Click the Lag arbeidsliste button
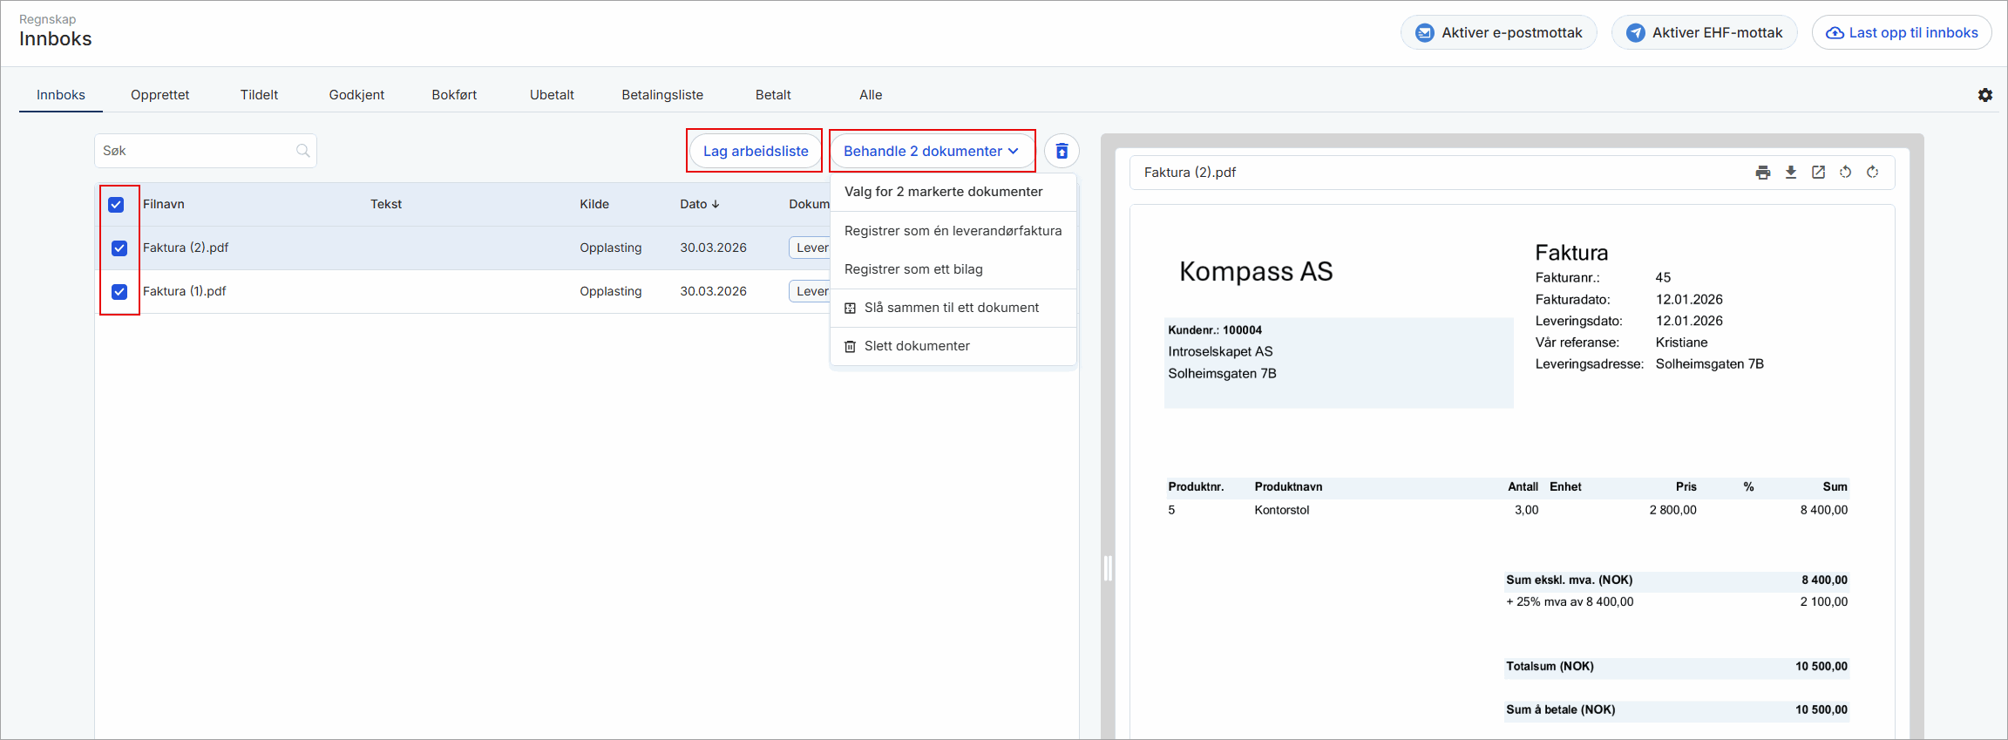 (x=755, y=152)
